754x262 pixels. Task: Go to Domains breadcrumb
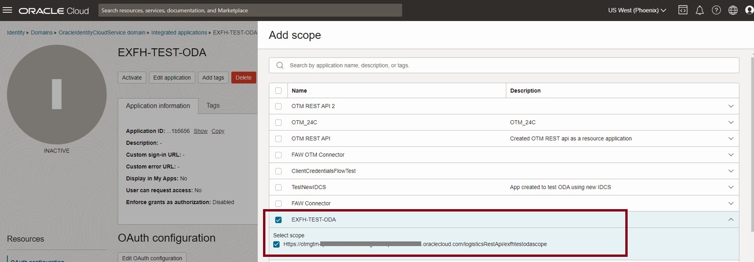click(x=42, y=33)
